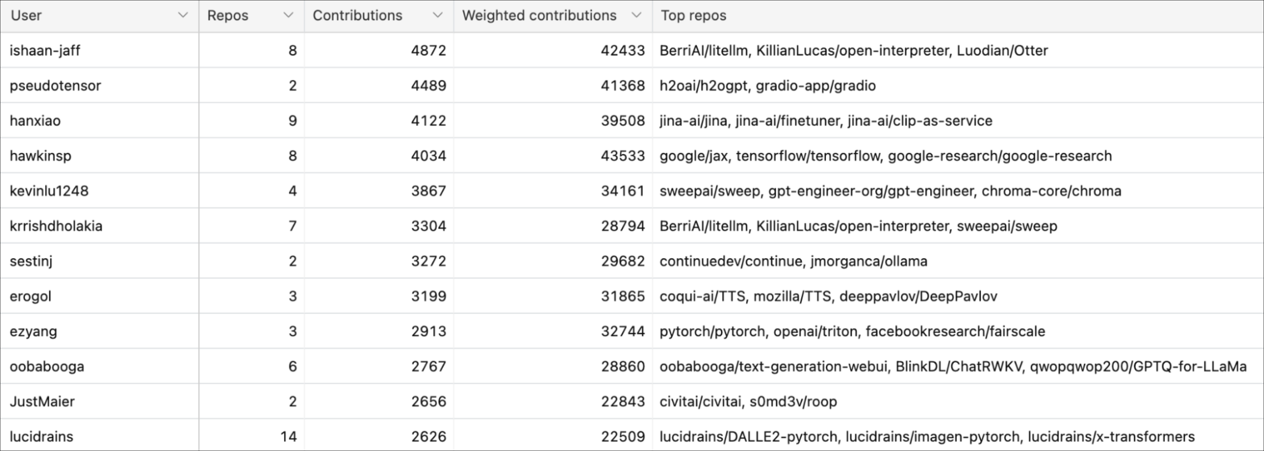Select the lucidrains user entry
Image resolution: width=1264 pixels, height=451 pixels.
pos(42,436)
